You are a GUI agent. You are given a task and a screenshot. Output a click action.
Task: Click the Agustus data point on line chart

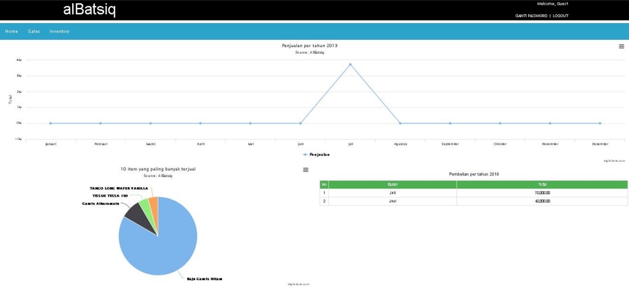coord(400,123)
